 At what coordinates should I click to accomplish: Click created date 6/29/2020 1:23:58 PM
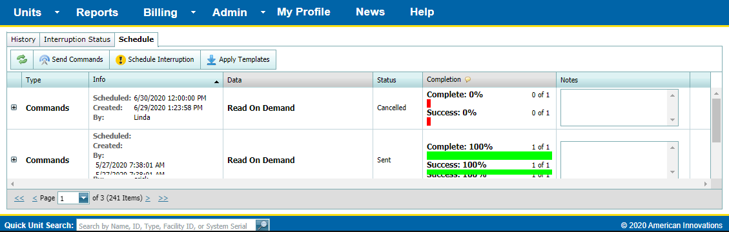point(168,108)
